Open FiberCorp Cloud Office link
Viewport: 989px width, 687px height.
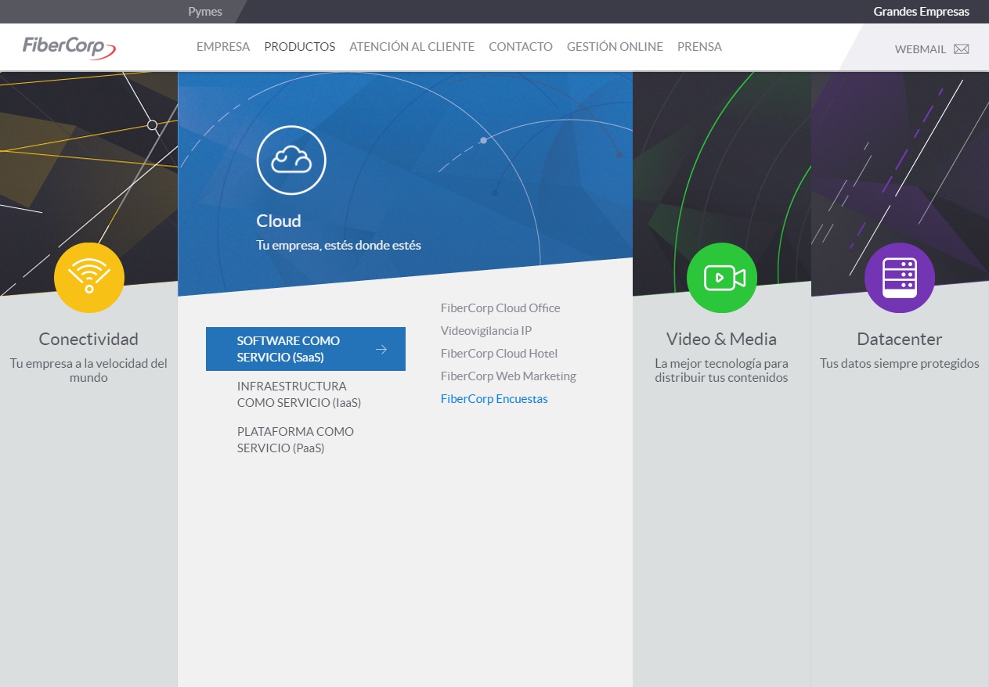point(500,308)
